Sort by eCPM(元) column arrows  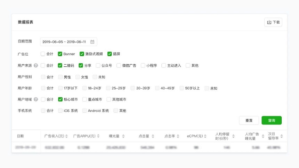[205, 136]
